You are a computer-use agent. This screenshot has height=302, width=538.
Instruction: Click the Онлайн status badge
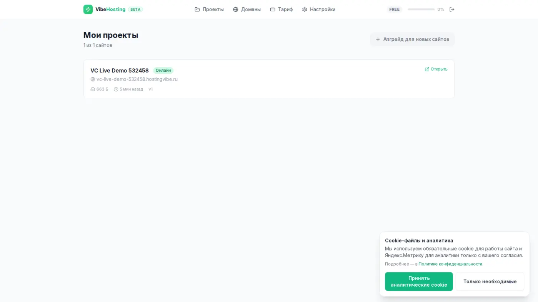[163, 71]
